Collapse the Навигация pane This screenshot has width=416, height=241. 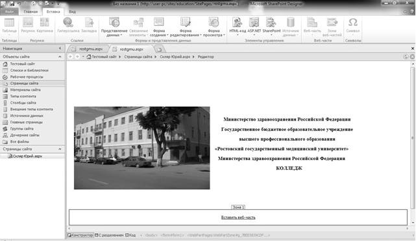click(60, 48)
